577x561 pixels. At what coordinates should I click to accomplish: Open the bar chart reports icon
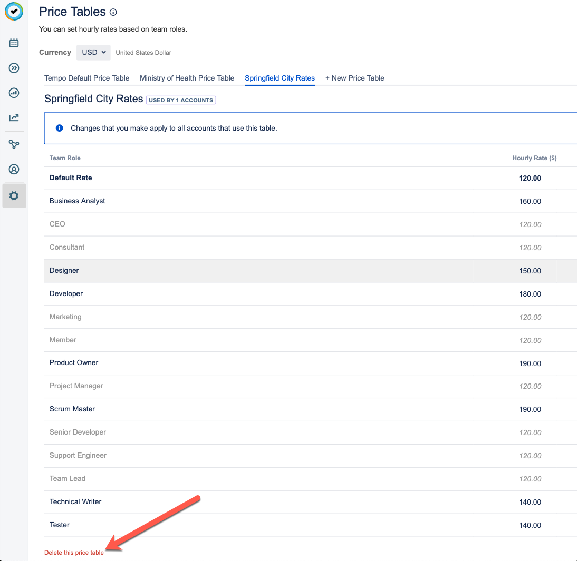14,93
